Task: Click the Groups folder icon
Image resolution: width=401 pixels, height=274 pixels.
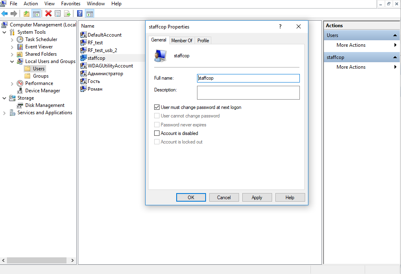Action: (x=27, y=76)
